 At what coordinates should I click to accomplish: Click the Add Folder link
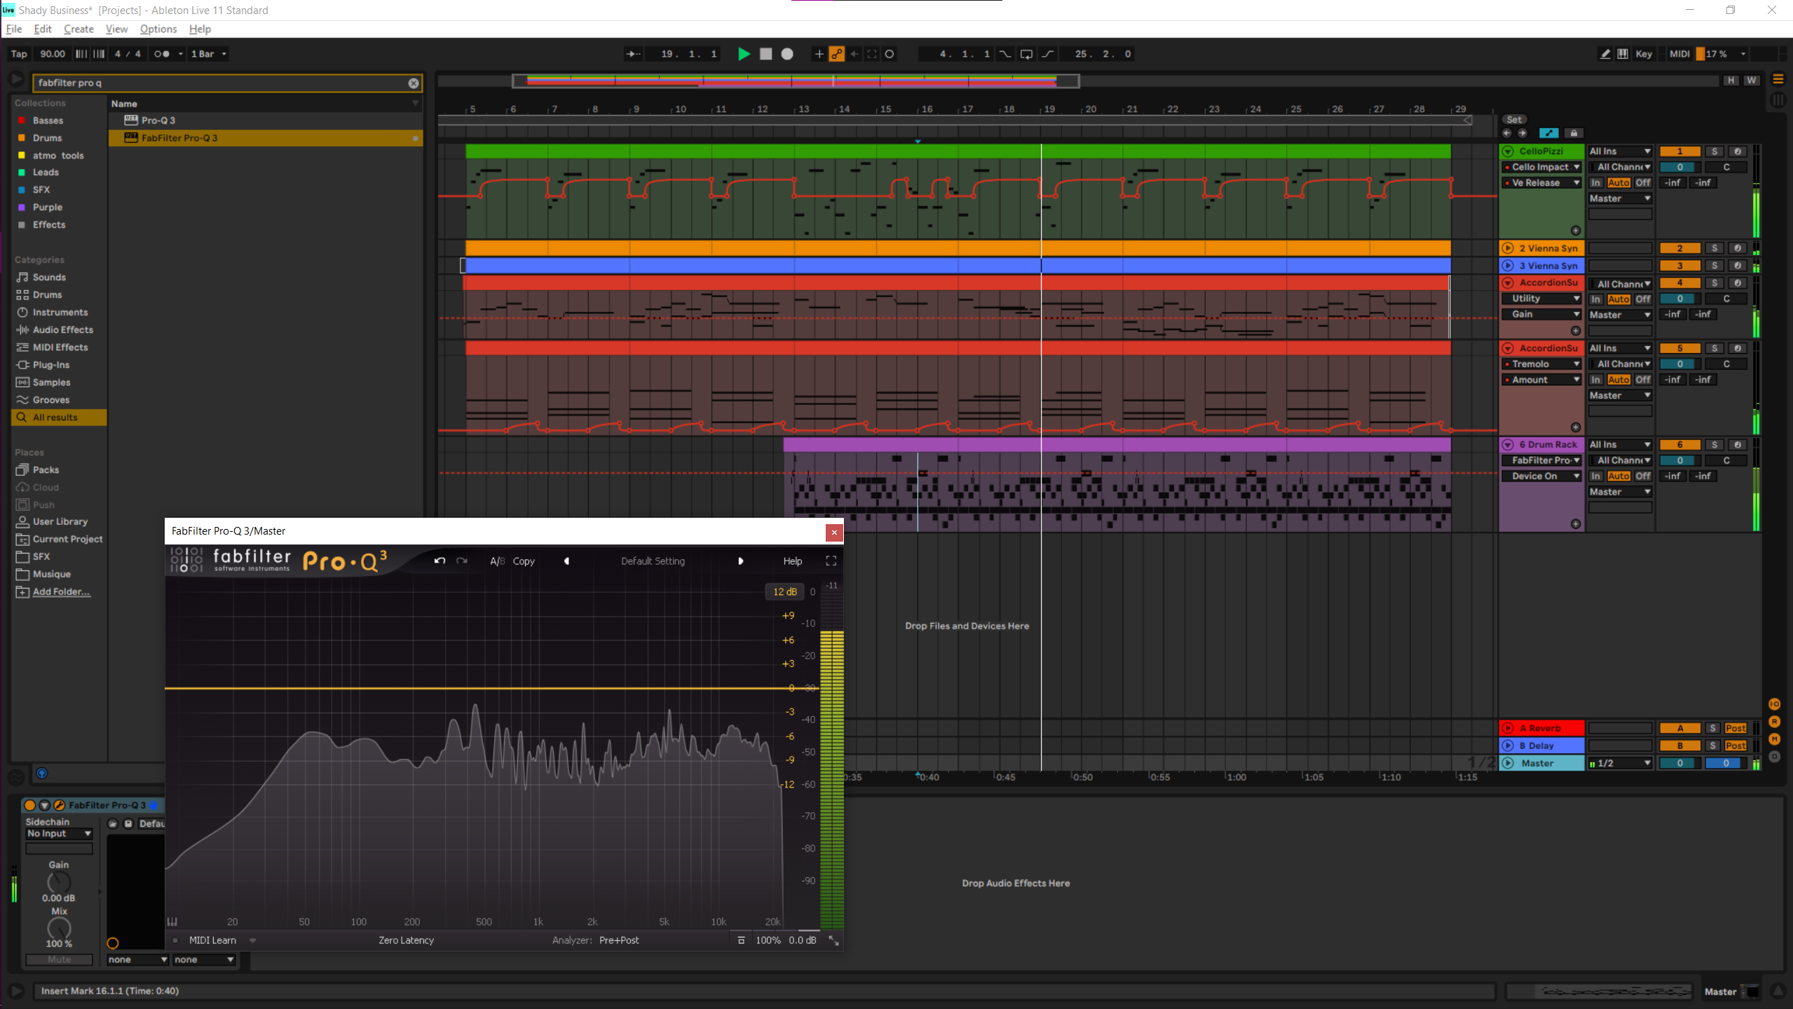click(x=61, y=592)
